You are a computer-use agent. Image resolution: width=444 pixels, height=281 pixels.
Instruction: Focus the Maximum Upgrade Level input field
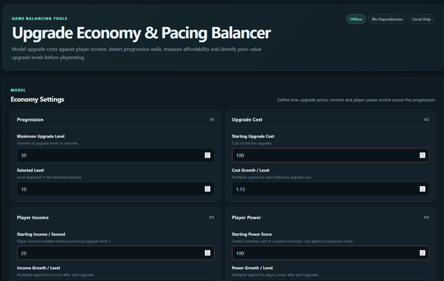[116, 155]
